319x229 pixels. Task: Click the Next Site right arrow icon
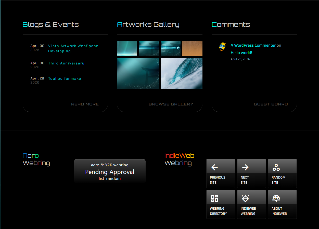(x=245, y=167)
